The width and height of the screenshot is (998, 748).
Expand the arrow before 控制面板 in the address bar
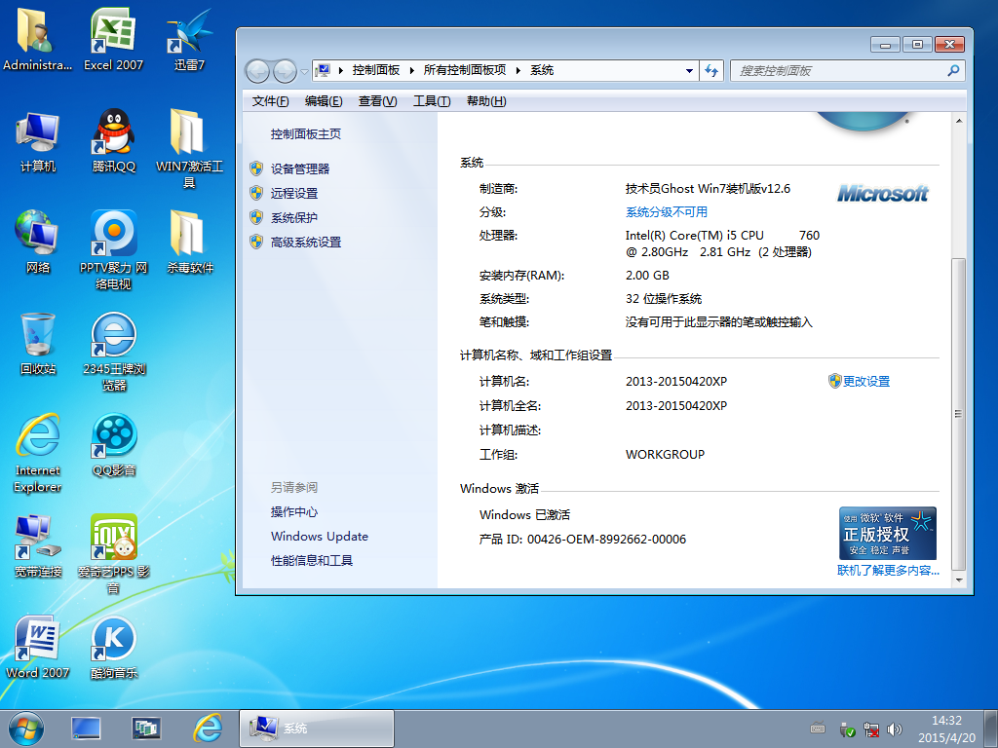(x=341, y=70)
